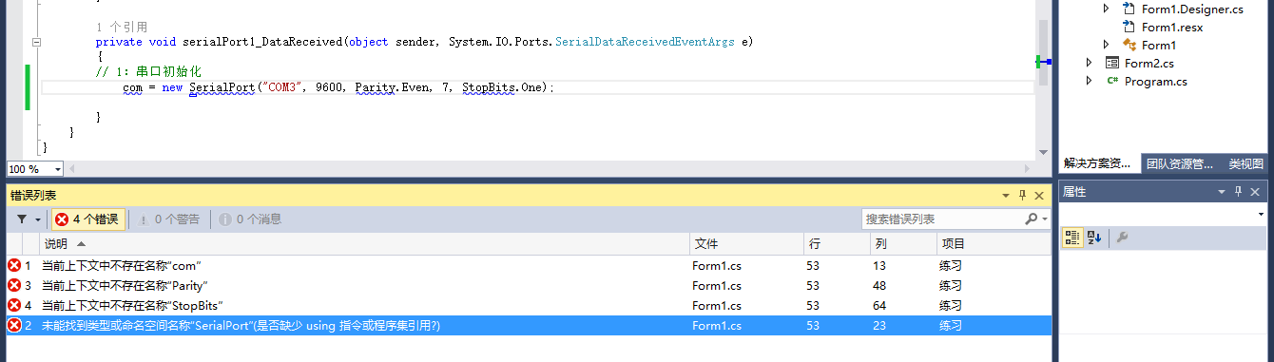Viewport: 1274px width, 362px height.
Task: Select the alphabetical sort icon in Properties
Action: [x=1093, y=238]
